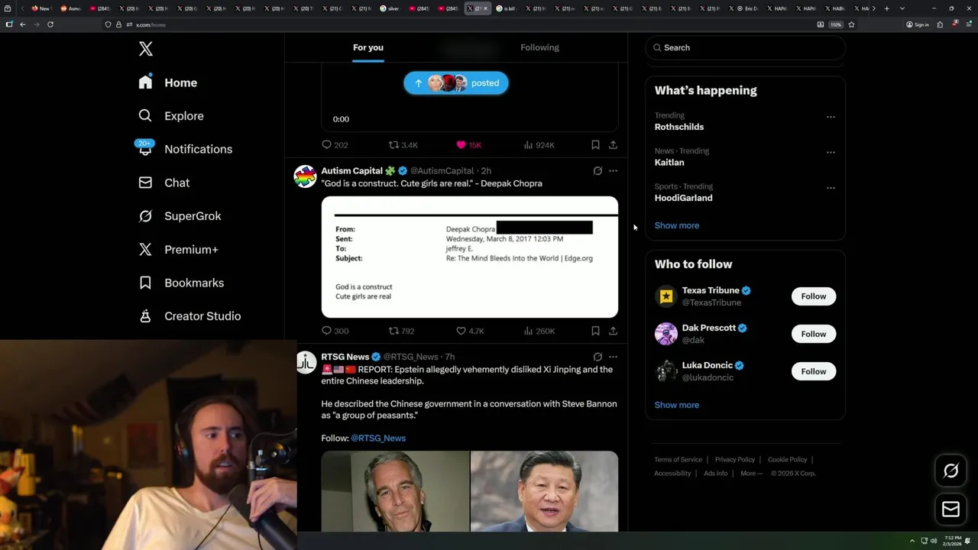Screen dimensions: 978x550
Task: Open the Ads info footer link
Action: 716,474
